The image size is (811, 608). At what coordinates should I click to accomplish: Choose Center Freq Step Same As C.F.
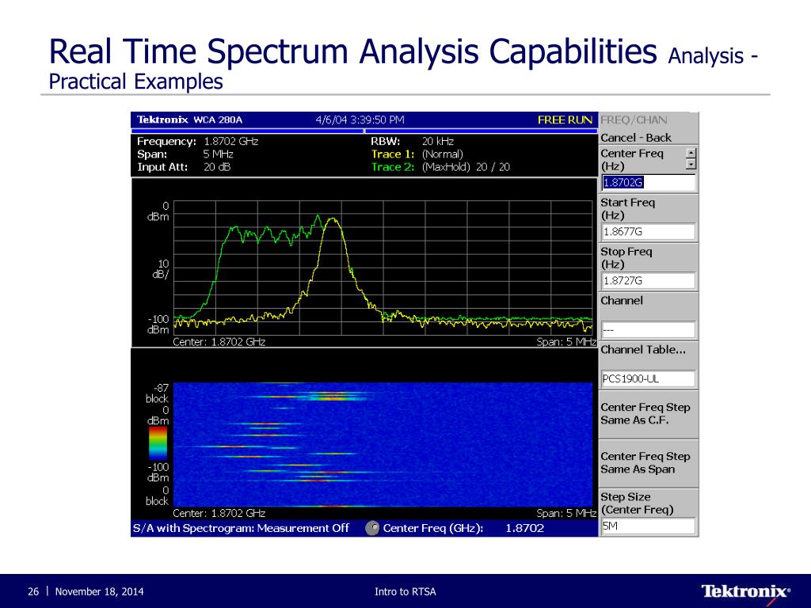click(x=648, y=414)
